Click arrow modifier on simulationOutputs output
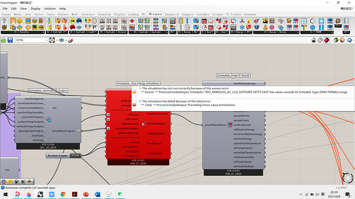 click(x=79, y=131)
